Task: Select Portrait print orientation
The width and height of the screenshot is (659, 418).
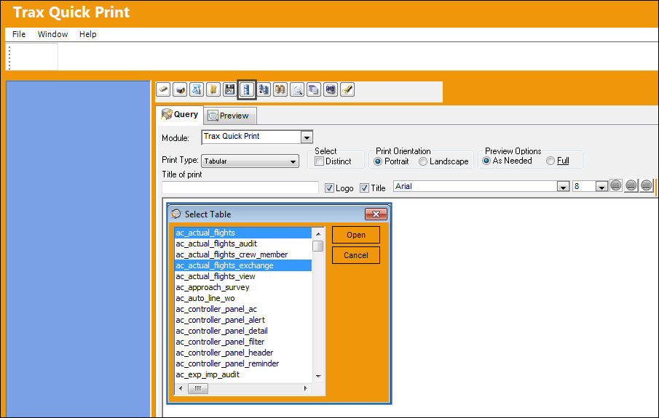Action: point(378,161)
